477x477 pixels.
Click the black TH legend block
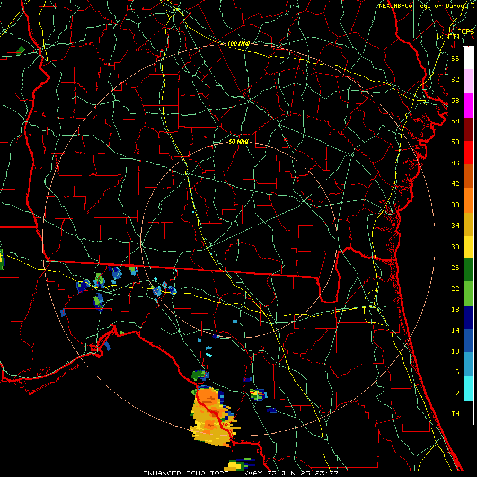pyautogui.click(x=468, y=412)
